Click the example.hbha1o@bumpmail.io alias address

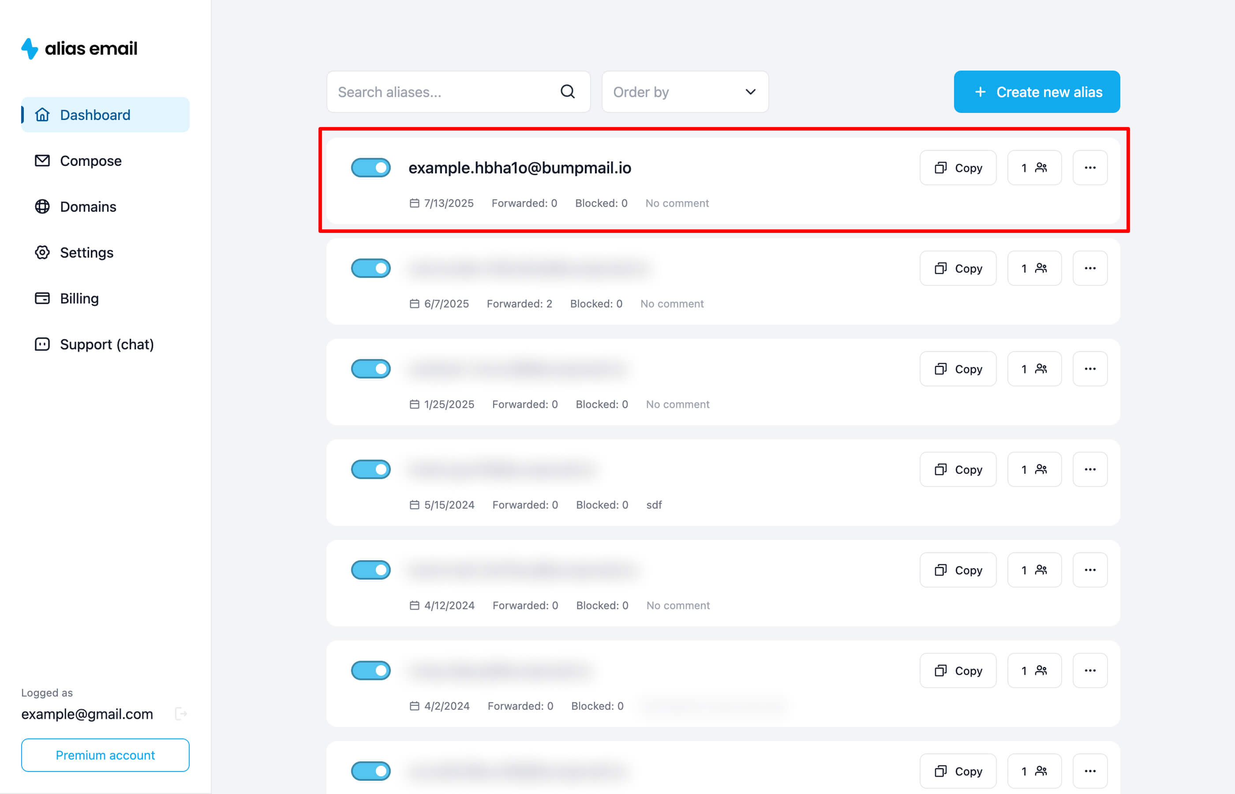pyautogui.click(x=520, y=168)
